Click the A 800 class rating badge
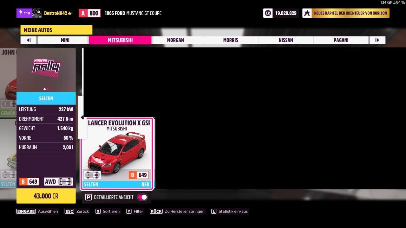 (x=90, y=13)
